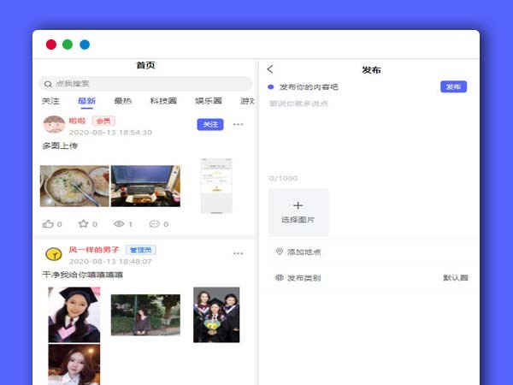The image size is (513, 385).
Task: Open the food bowl photo thumbnail
Action: [x=74, y=187]
